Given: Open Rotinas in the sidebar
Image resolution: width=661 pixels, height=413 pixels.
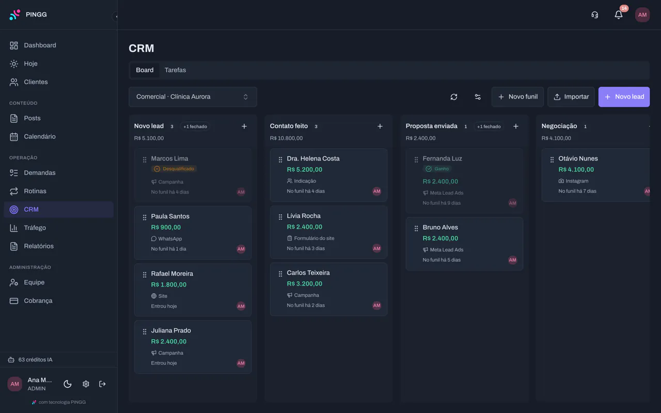Looking at the screenshot, I should pyautogui.click(x=59, y=191).
